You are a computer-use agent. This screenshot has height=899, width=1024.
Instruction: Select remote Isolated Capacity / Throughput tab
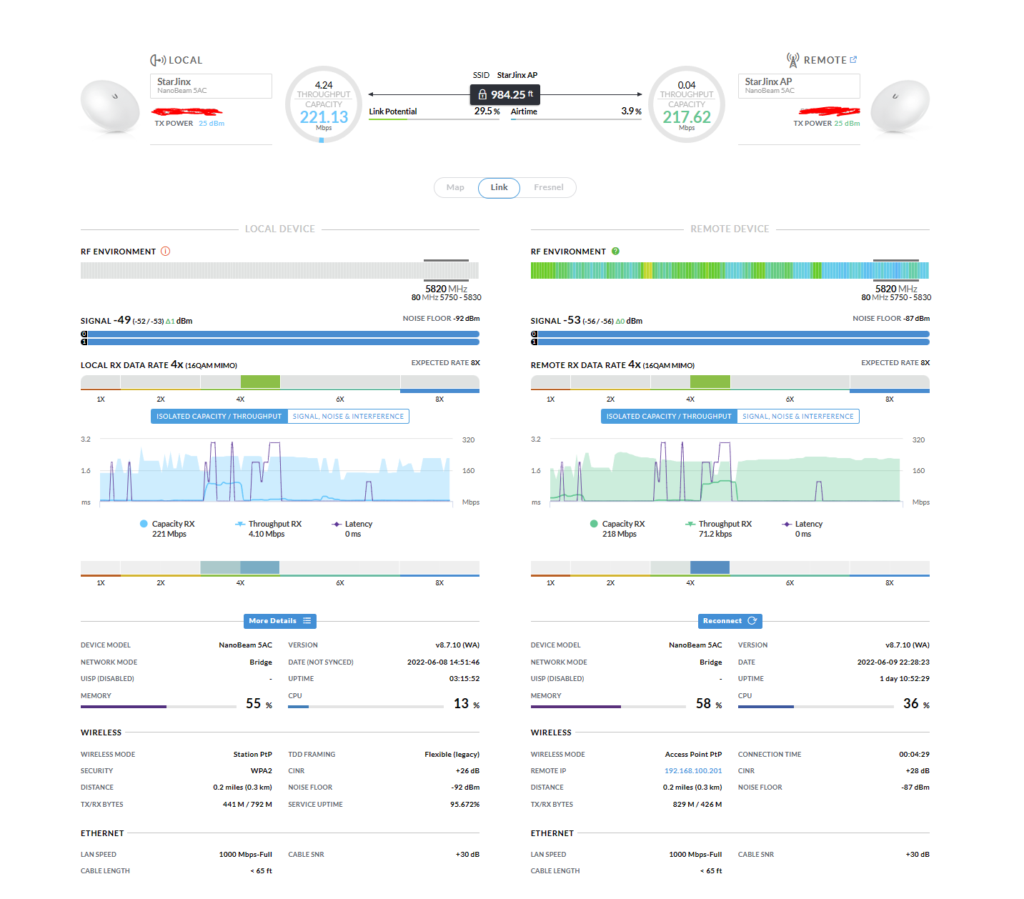pos(669,417)
